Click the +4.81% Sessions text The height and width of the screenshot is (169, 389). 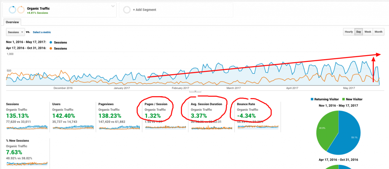(38, 13)
